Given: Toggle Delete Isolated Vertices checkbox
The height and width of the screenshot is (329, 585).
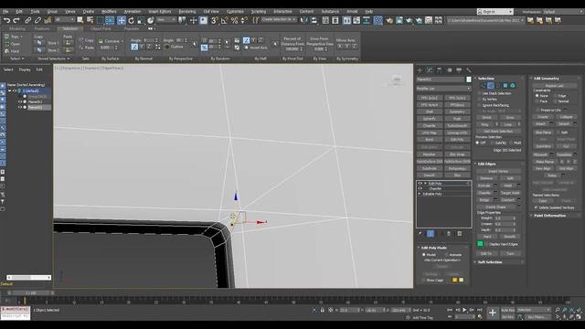Looking at the screenshot, I should (537, 207).
